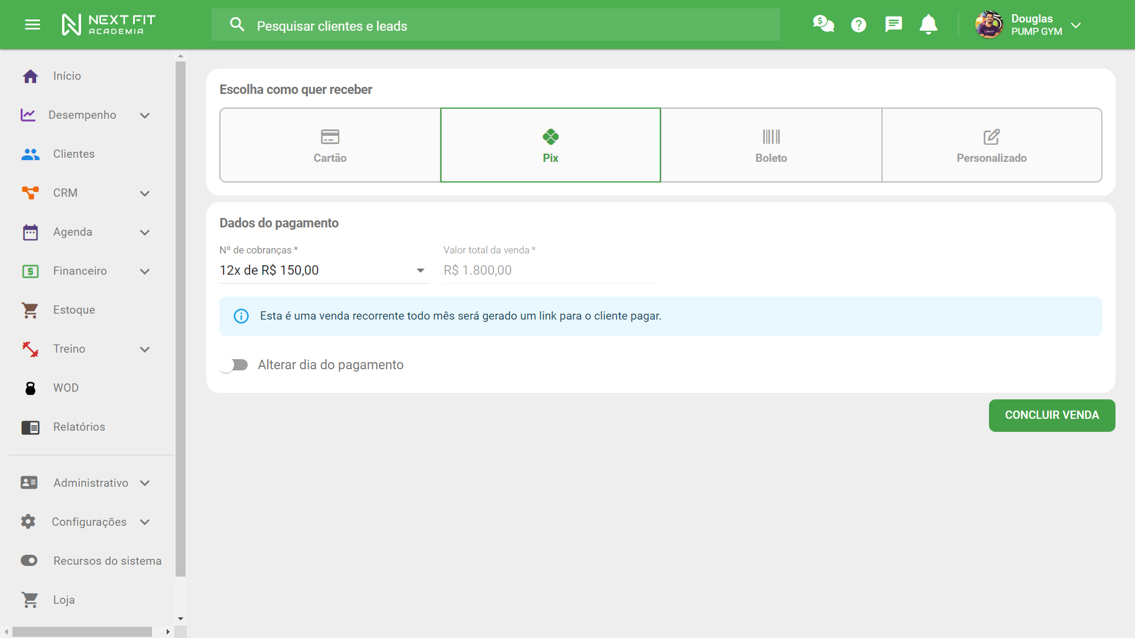1135x638 pixels.
Task: Open the help question mark icon
Action: [858, 24]
